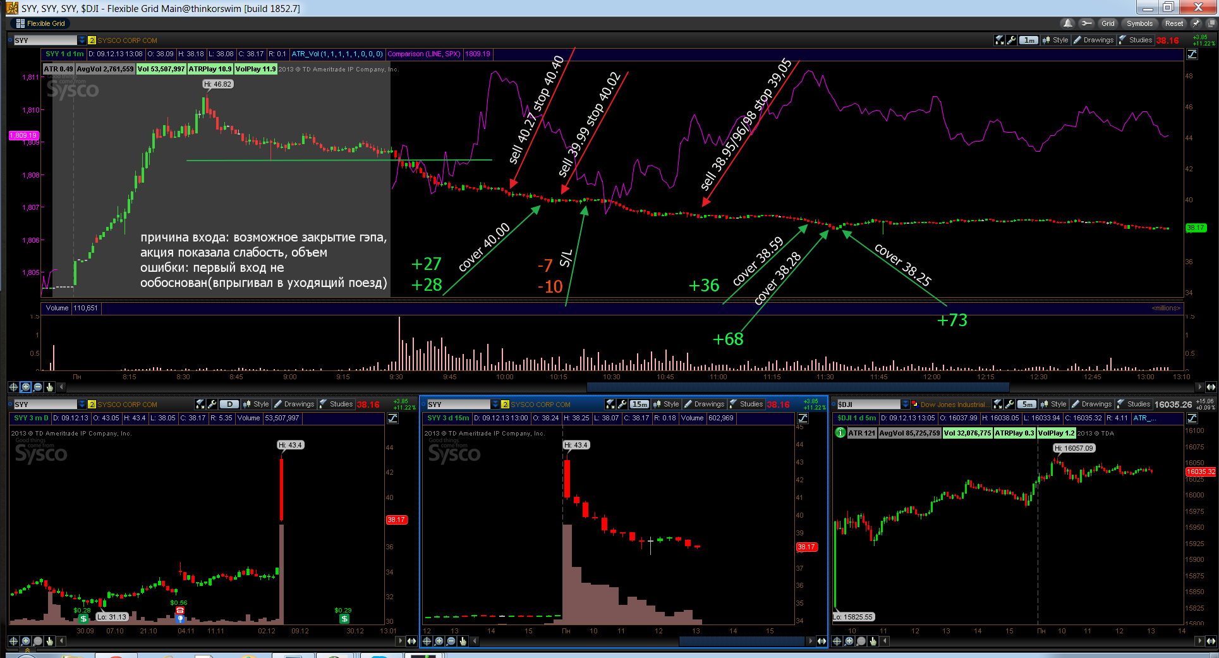The image size is (1219, 658).
Task: Click the zoom-in magnifier below the $DJI chart
Action: 849,641
